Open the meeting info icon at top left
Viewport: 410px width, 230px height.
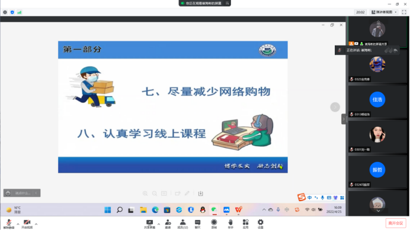tap(5, 12)
